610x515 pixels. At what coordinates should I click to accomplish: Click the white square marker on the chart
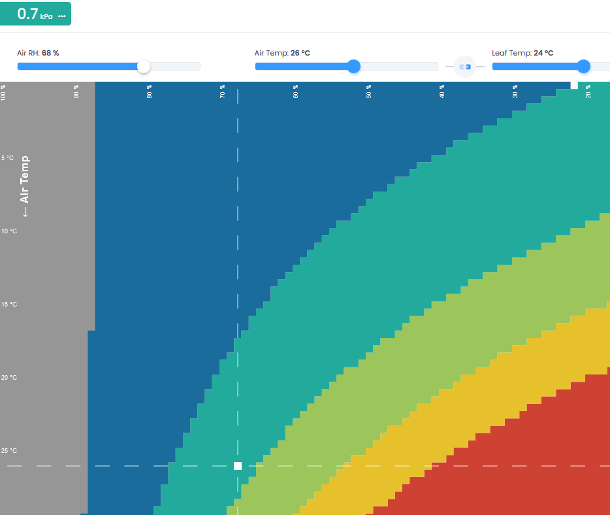[238, 466]
